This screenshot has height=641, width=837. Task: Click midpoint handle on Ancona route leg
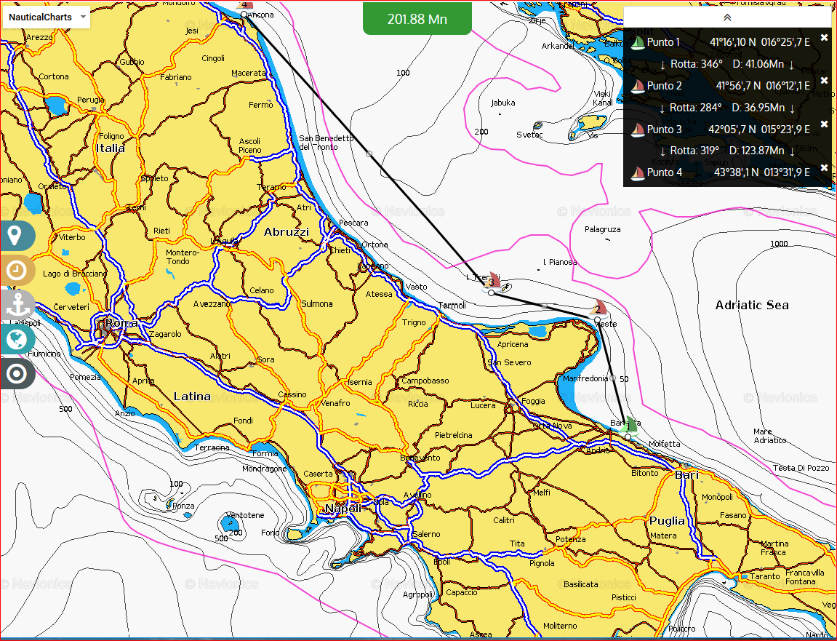pyautogui.click(x=368, y=154)
